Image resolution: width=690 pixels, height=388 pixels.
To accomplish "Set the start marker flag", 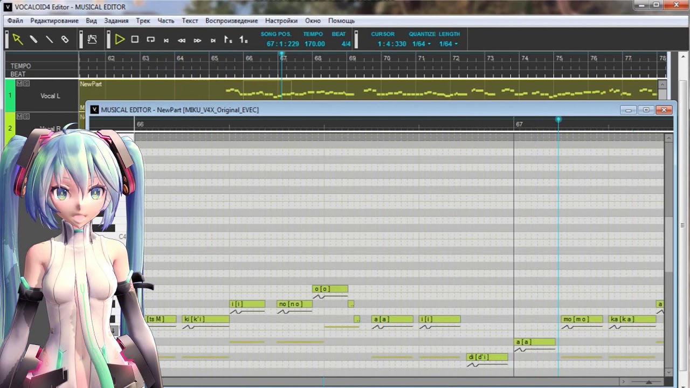I will 228,40.
